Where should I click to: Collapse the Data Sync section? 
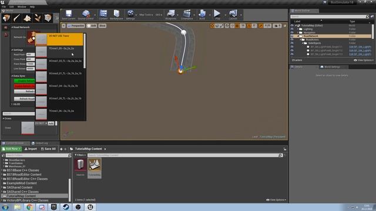click(12, 76)
